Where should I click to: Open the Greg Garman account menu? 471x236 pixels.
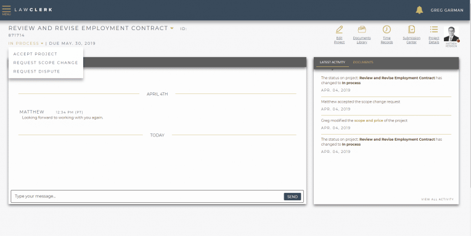click(x=447, y=10)
